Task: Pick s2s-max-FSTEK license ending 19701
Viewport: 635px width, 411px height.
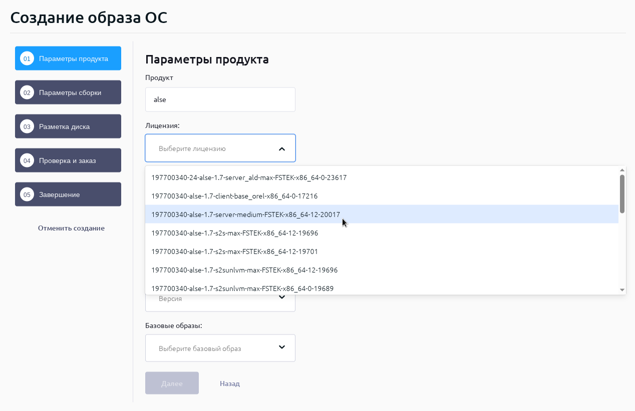Action: pyautogui.click(x=234, y=251)
